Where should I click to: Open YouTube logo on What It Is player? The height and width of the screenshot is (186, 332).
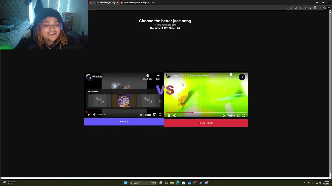(148, 115)
